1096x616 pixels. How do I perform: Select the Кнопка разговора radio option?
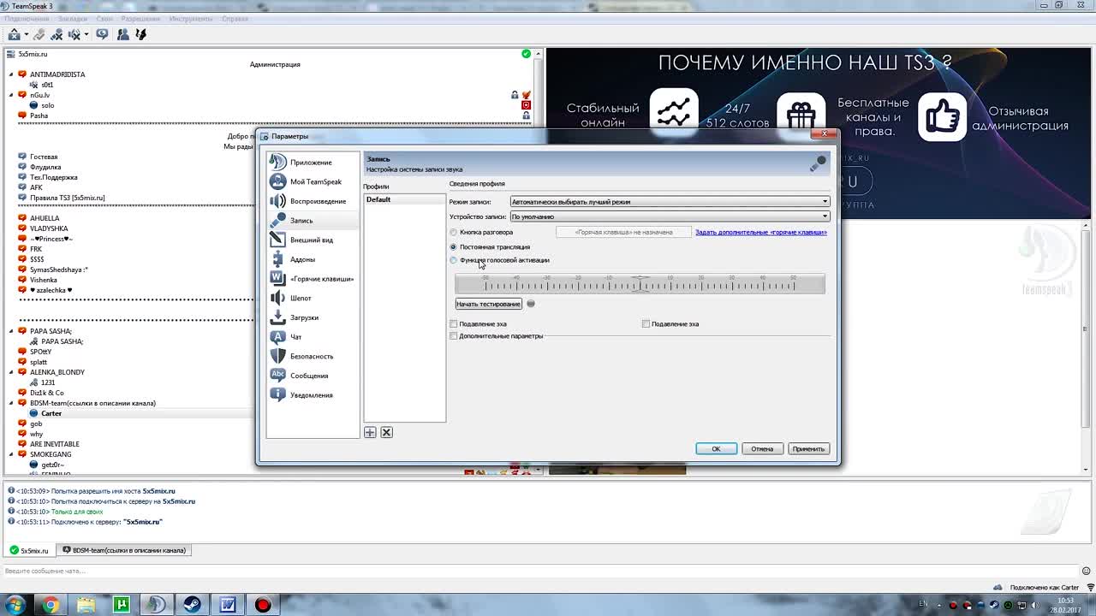pos(454,233)
